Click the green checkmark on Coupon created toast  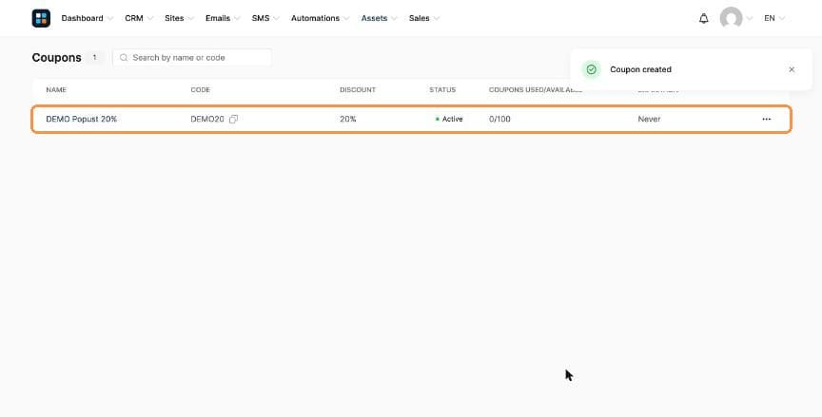pyautogui.click(x=592, y=69)
